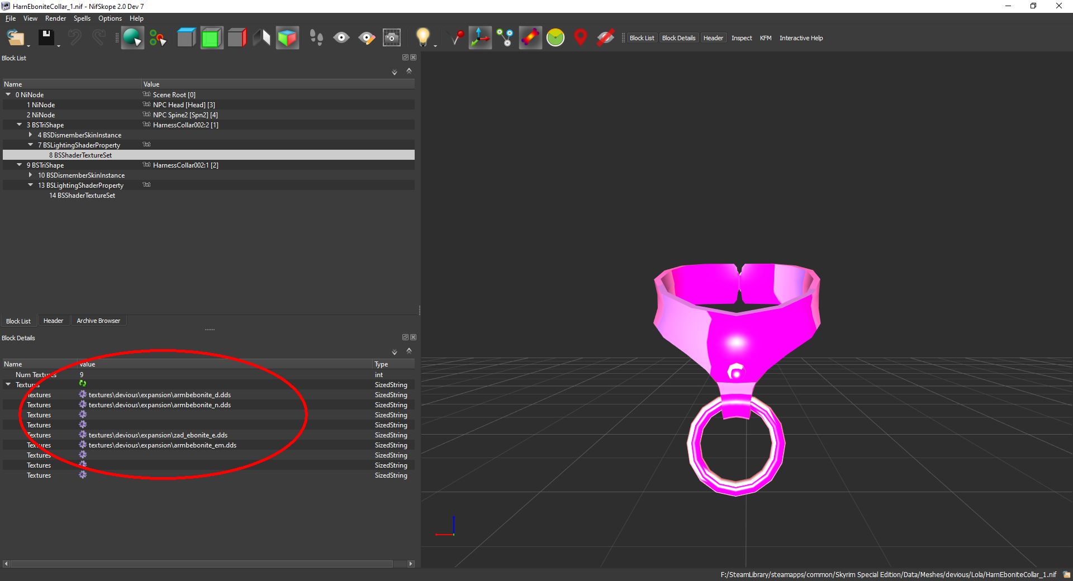Toggle the vertex pin draw icon
Viewport: 1073px width, 581px height.
[456, 38]
